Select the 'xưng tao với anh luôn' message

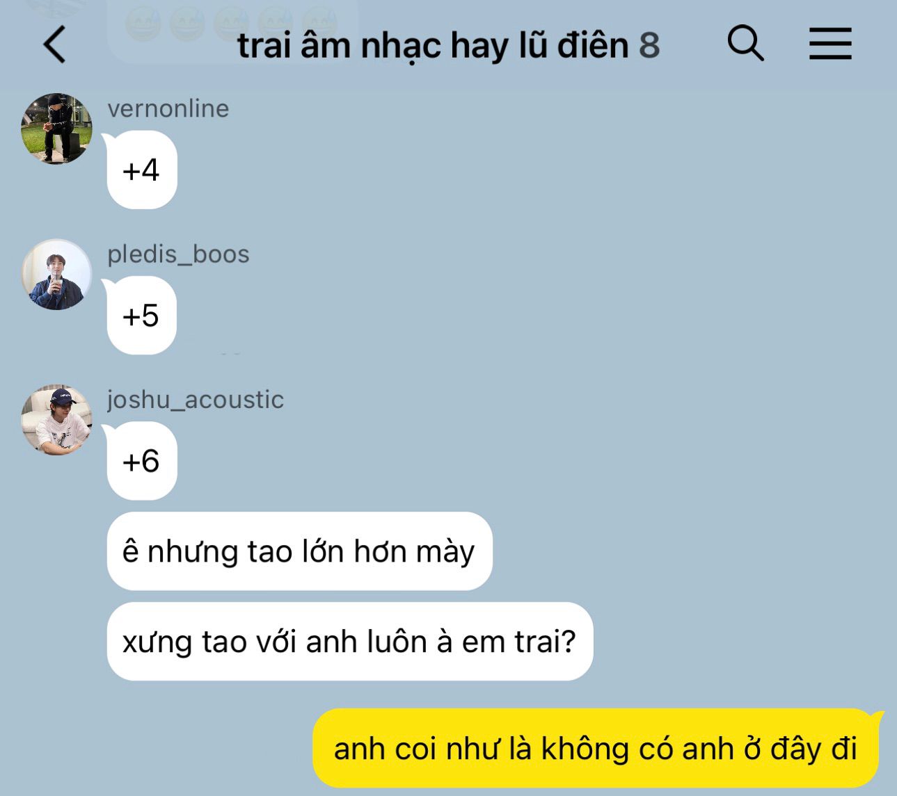349,641
